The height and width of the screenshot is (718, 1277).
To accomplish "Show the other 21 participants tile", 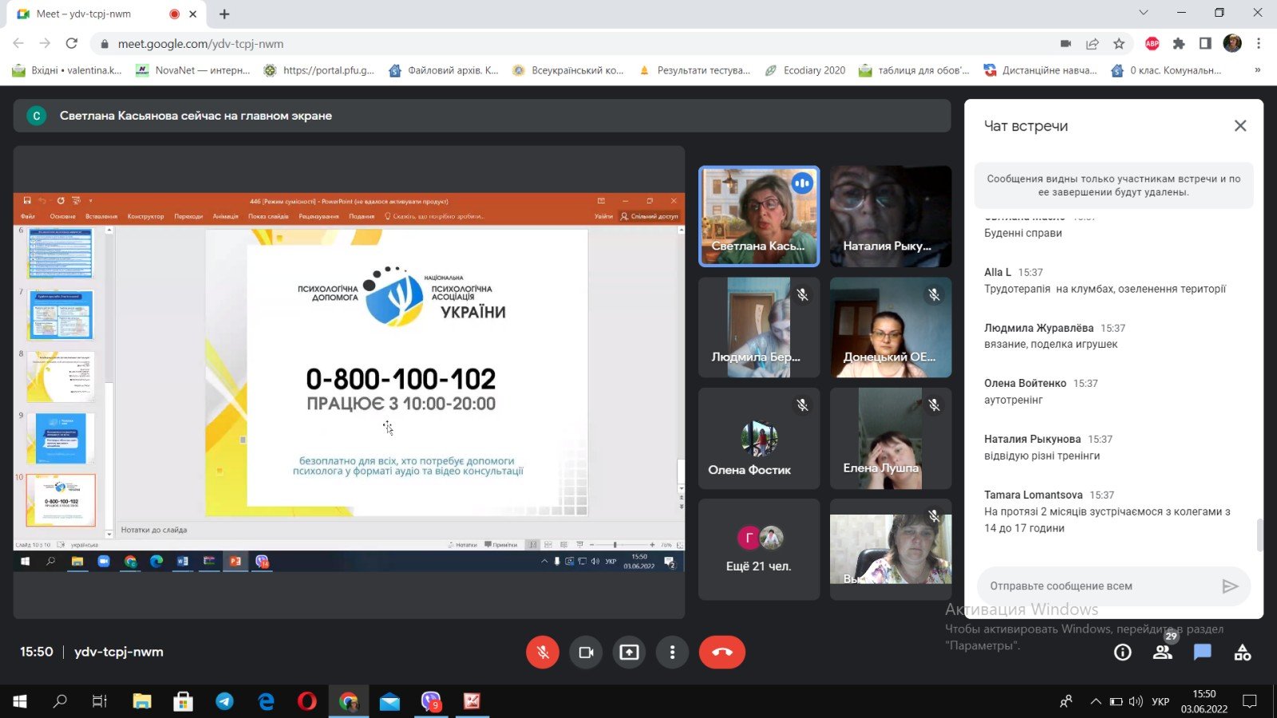I will pos(759,549).
